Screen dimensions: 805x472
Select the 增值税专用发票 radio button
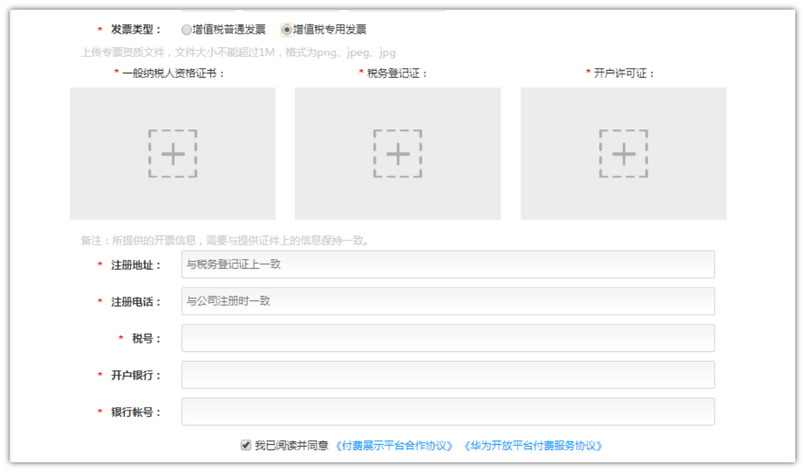pos(287,30)
